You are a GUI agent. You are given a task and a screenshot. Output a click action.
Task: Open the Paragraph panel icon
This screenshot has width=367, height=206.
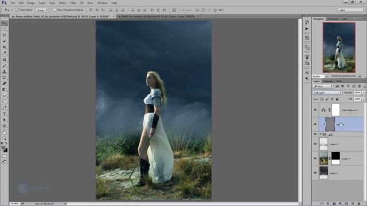pos(307,79)
